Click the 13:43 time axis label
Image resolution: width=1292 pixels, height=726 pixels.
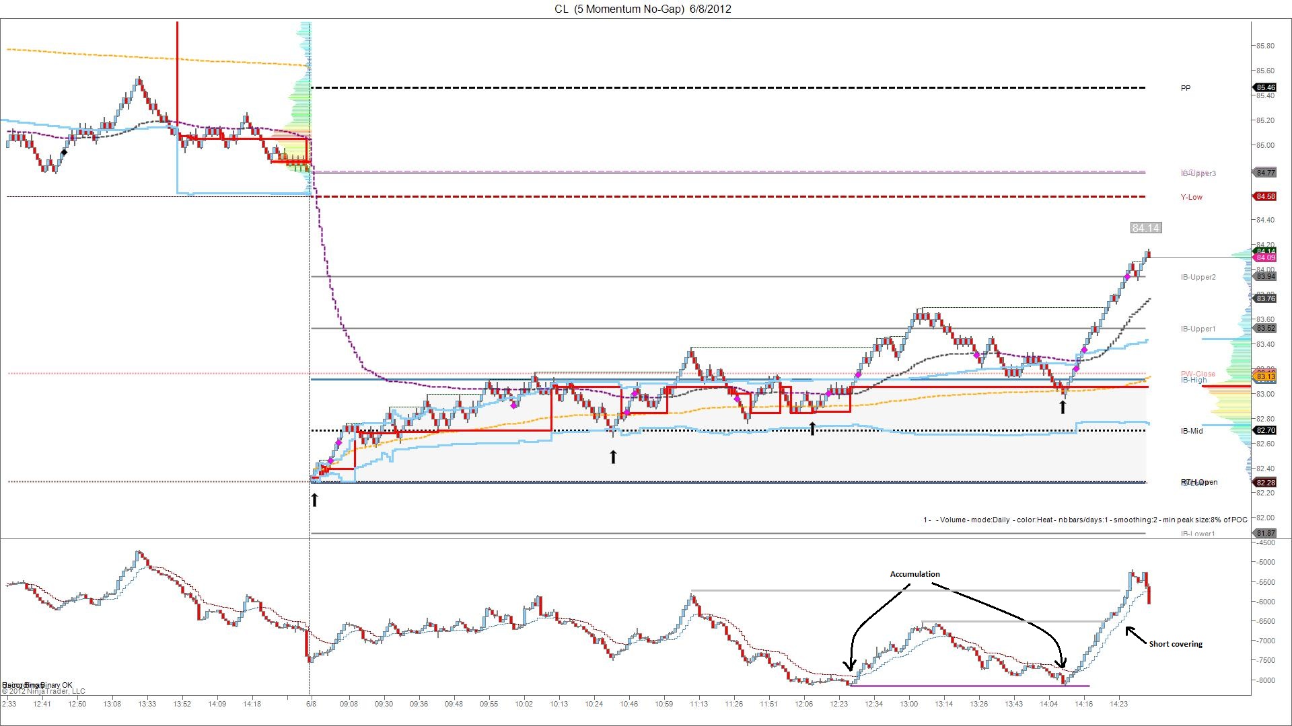pos(1013,704)
